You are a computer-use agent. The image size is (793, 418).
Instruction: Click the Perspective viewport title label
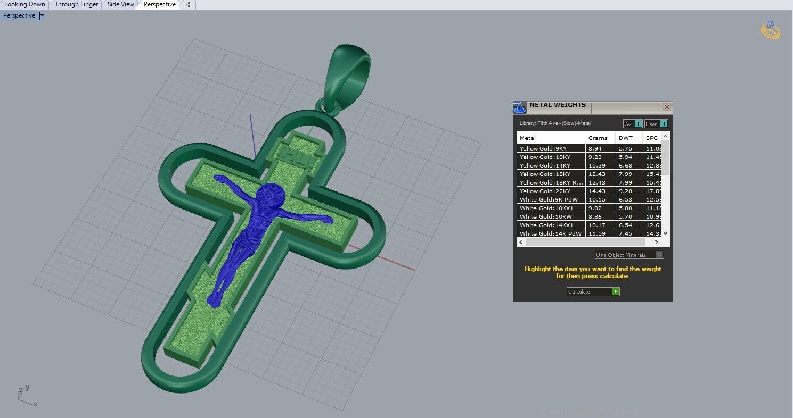click(x=19, y=15)
